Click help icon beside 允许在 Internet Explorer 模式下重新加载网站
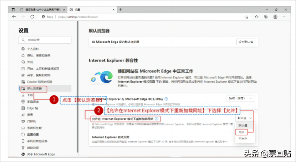 click(157, 119)
